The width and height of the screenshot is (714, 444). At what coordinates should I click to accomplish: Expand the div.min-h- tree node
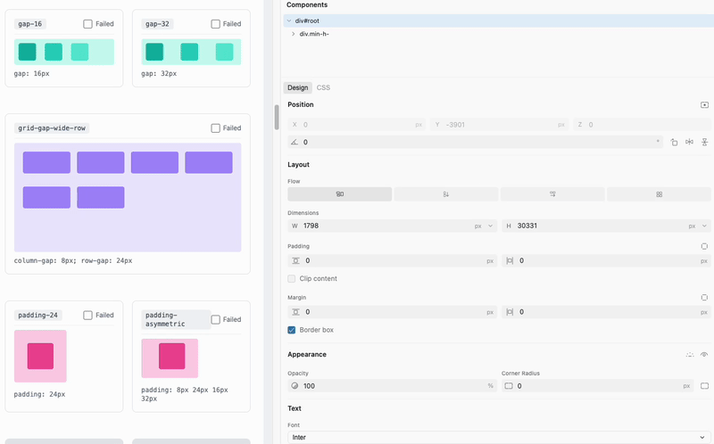(x=294, y=34)
